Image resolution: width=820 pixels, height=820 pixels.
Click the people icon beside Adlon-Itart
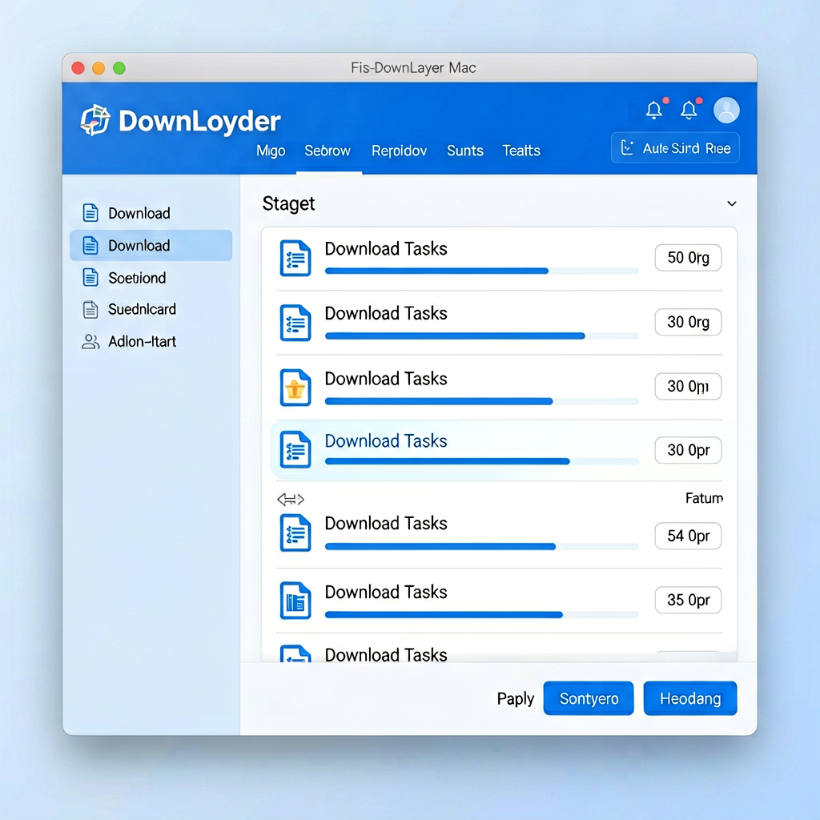(x=90, y=341)
